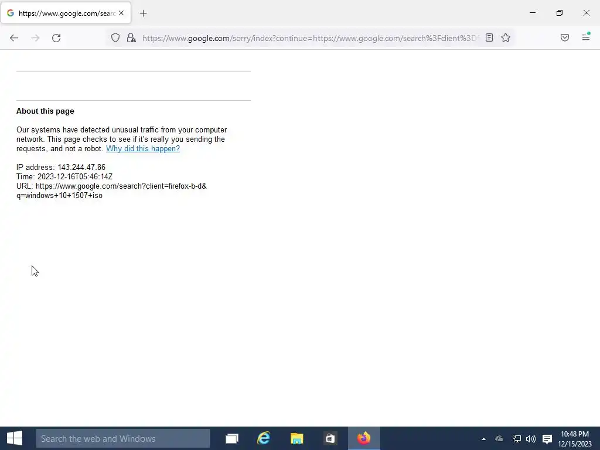
Task: Click the 'About this page' heading
Action: (x=45, y=111)
